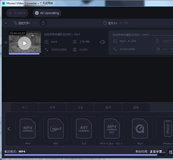Click the source file name ending in .mp4

coord(62,34)
